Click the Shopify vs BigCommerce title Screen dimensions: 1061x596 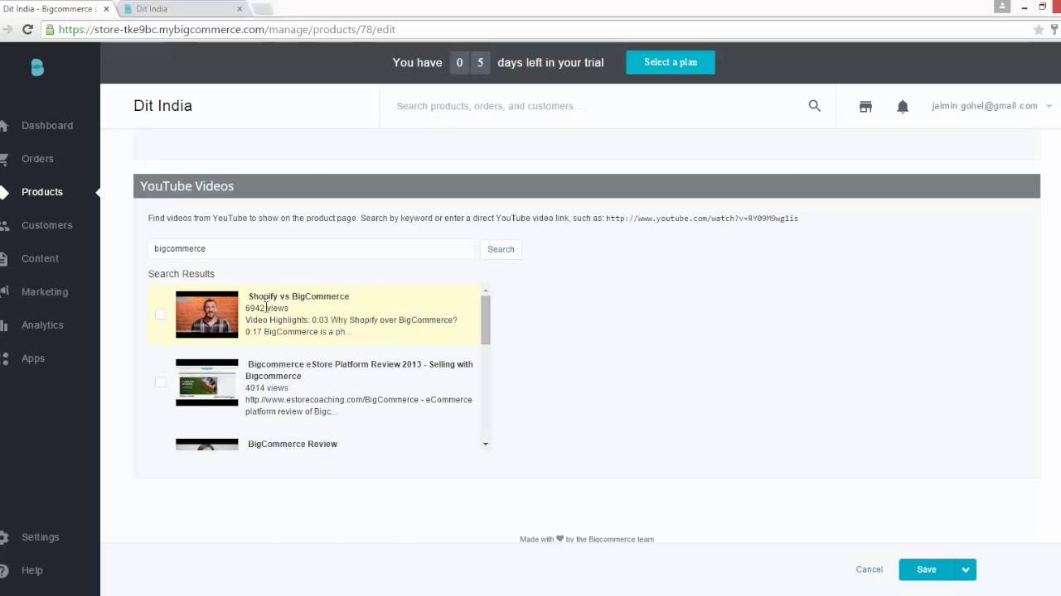298,296
